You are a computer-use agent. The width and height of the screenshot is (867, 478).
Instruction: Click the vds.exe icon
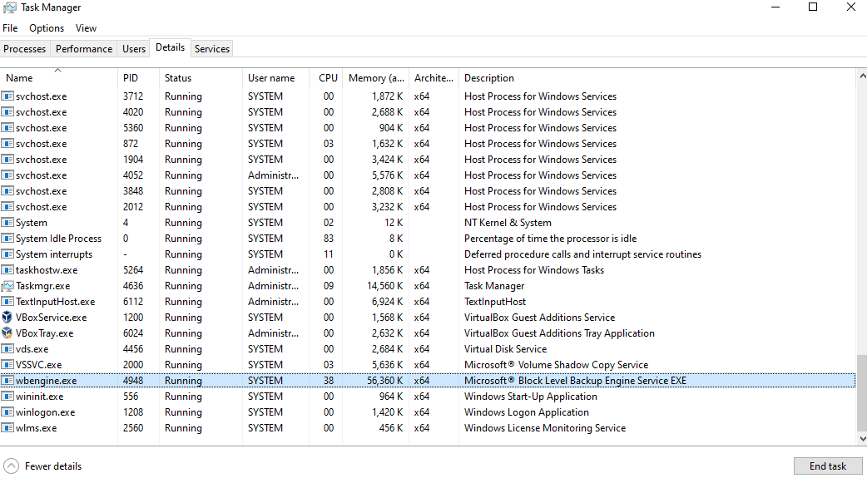(7, 349)
